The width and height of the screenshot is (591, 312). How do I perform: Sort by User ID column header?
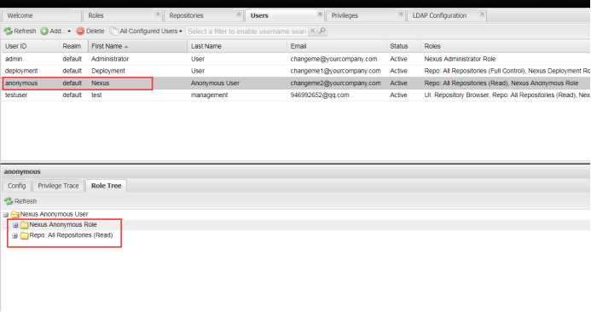[30, 46]
